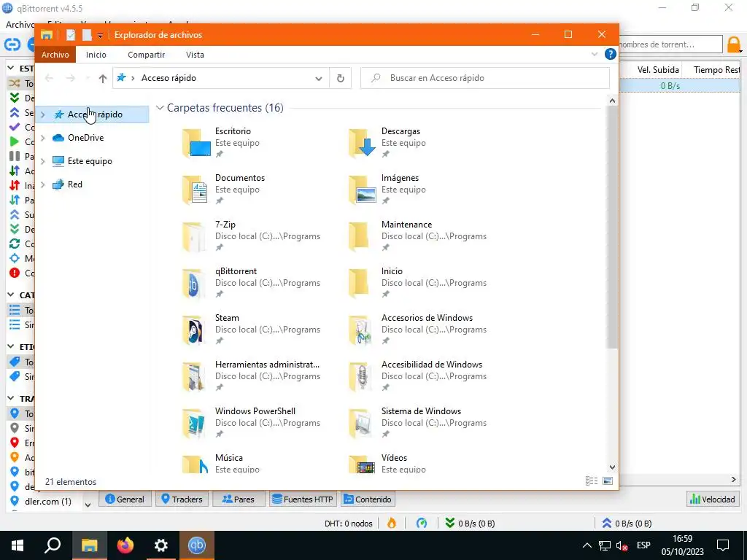Collapse the Carpetas frecuentes group
Image resolution: width=747 pixels, height=560 pixels.
point(160,108)
